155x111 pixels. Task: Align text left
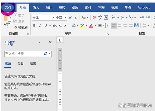(x=114, y=26)
